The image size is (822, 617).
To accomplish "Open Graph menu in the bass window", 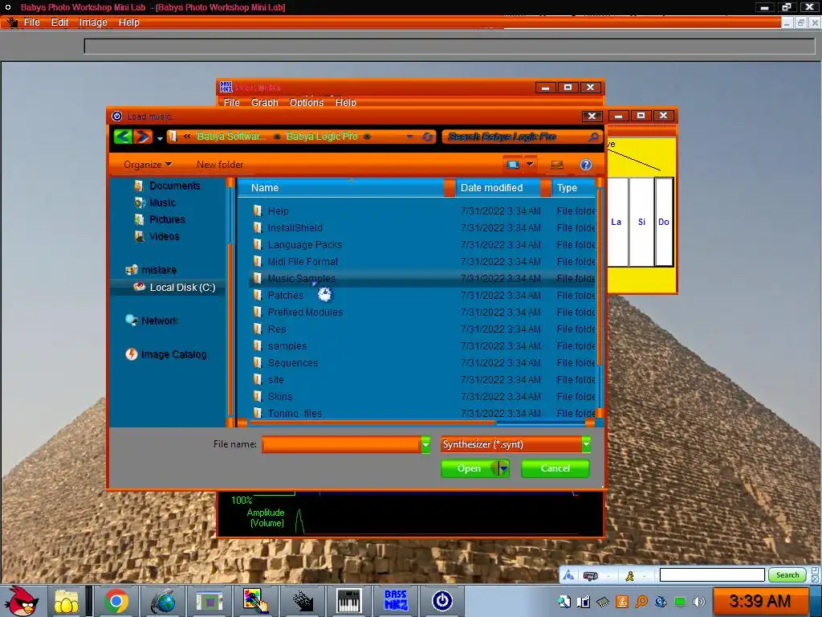I will (x=265, y=102).
